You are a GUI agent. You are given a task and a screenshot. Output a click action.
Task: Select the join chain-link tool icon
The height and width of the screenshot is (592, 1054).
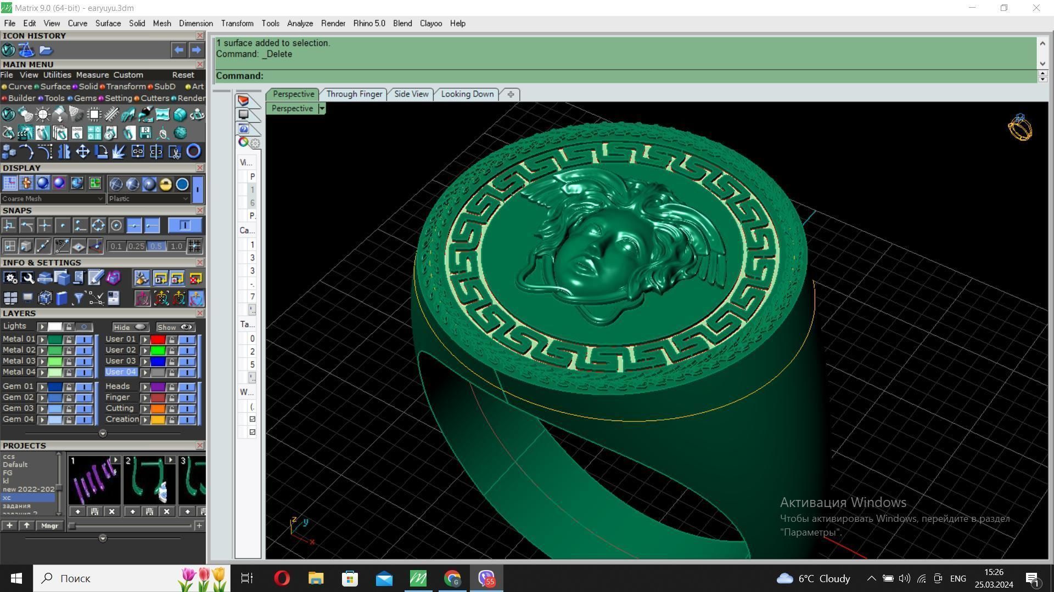click(138, 151)
